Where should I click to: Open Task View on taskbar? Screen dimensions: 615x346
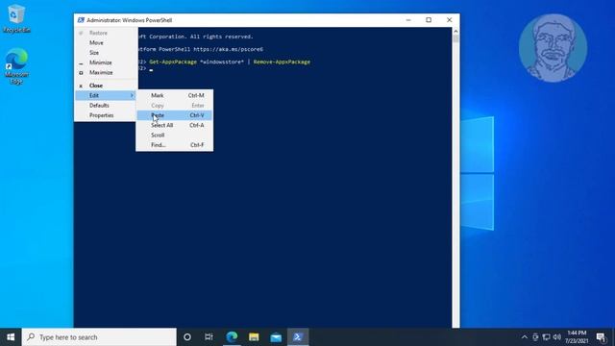tap(209, 337)
